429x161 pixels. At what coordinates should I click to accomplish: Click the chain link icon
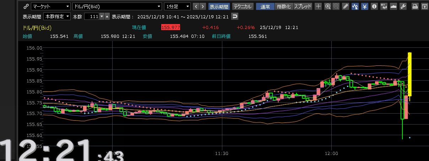pos(26,6)
